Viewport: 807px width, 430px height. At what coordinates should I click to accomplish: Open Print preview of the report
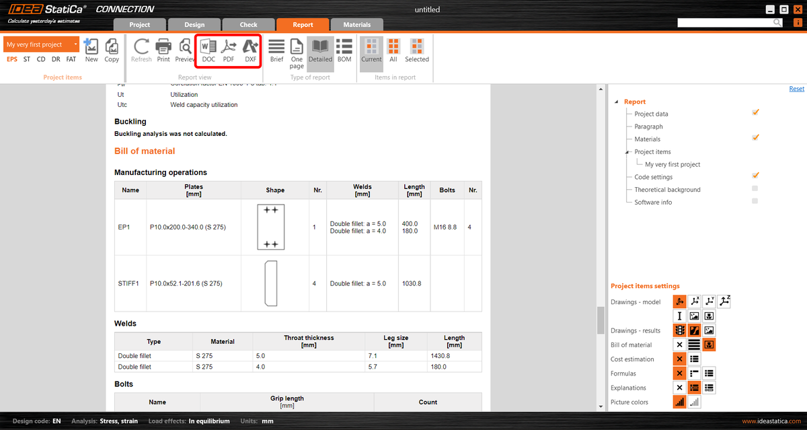185,50
